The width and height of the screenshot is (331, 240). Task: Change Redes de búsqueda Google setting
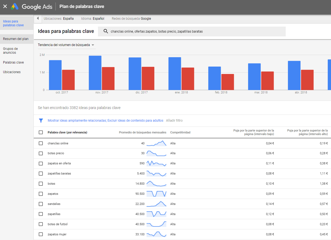coord(131,19)
